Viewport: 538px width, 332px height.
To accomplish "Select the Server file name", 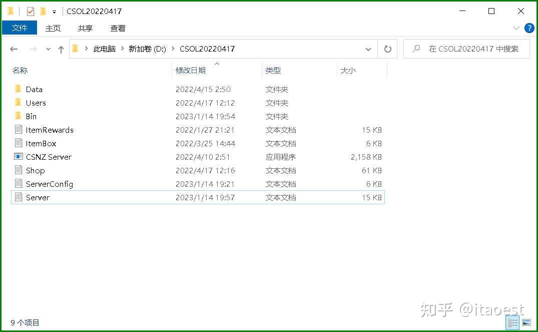I will pos(38,197).
